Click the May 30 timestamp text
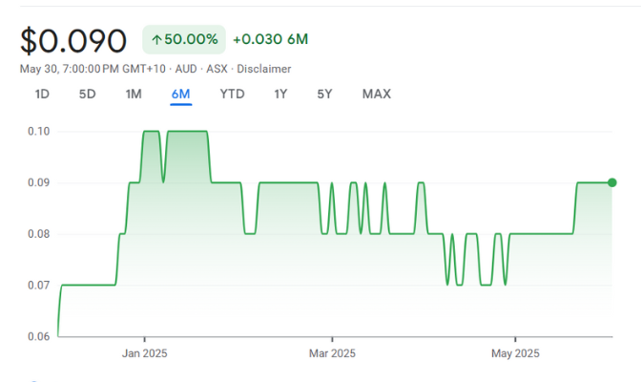 click(x=93, y=69)
